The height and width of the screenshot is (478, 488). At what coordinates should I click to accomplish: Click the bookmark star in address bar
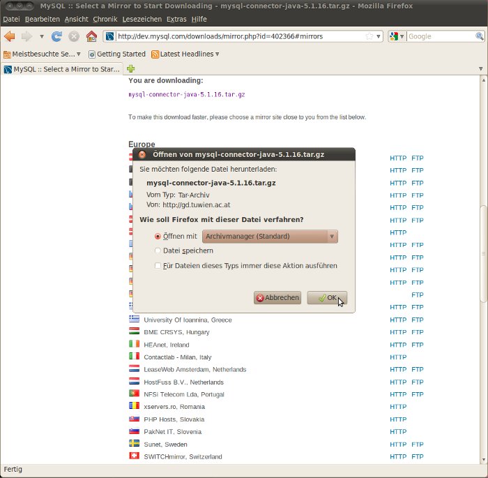[x=369, y=36]
